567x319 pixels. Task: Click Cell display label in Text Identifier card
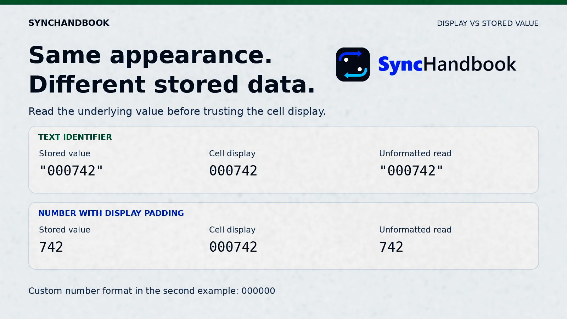pos(232,153)
